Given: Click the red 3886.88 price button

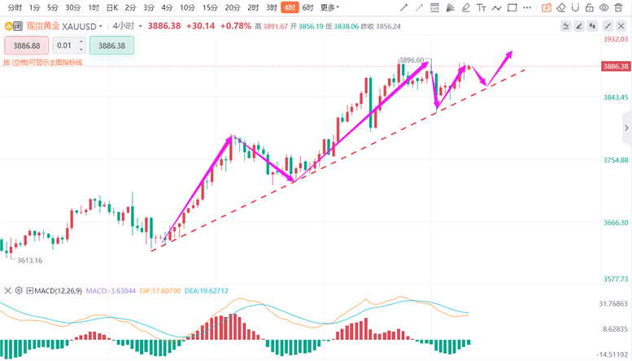Looking at the screenshot, I should click(x=26, y=46).
